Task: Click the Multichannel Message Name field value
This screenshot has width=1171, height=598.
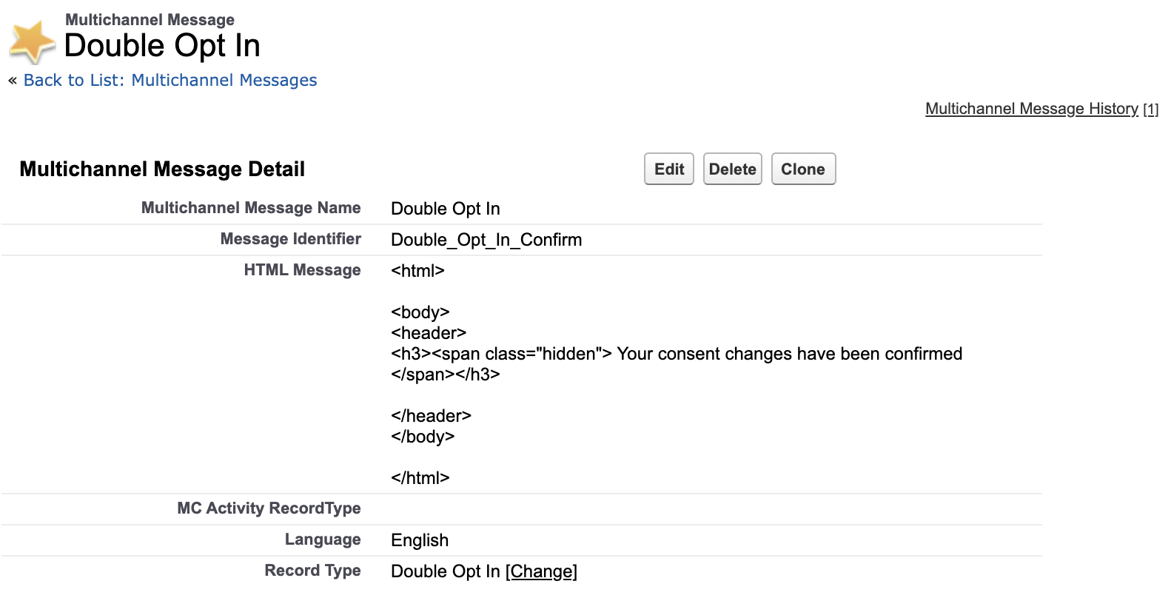Action: tap(445, 209)
